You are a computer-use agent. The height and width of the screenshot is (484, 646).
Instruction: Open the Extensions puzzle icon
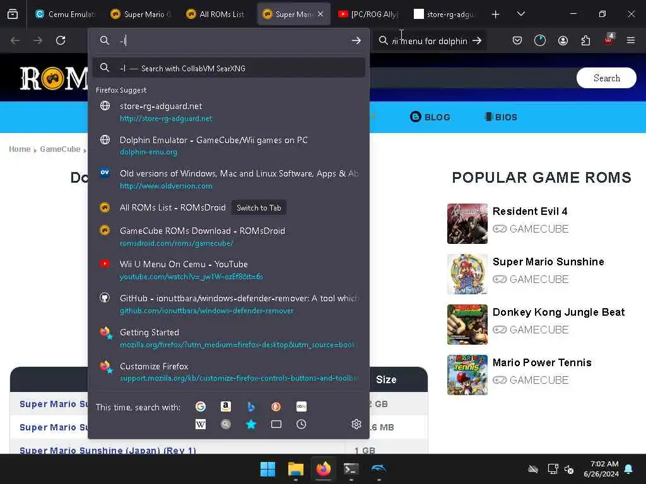click(x=585, y=40)
